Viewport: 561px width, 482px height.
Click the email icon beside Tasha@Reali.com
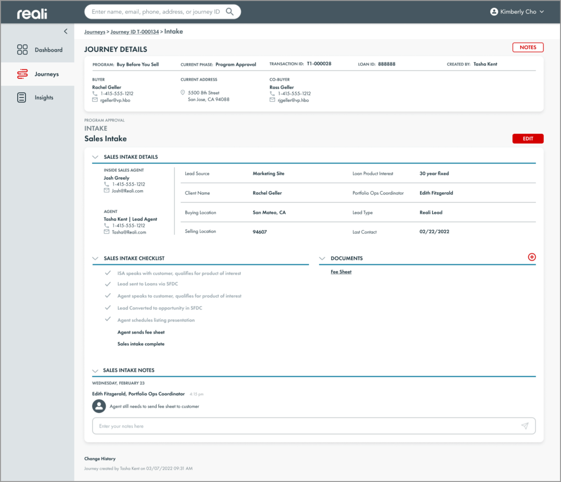[107, 232]
